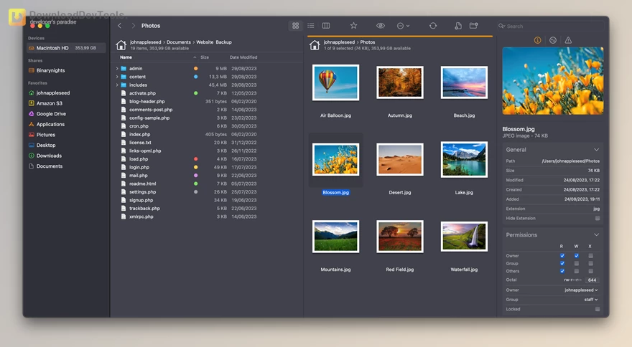Open the Owner johnappleseed dropdown
The height and width of the screenshot is (347, 632).
tap(581, 290)
